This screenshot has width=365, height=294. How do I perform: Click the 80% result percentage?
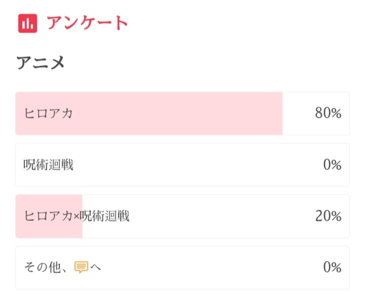pos(328,113)
